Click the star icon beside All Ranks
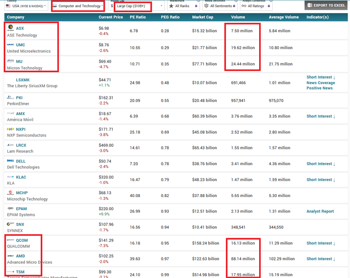This screenshot has height=278, width=350. tap(172, 6)
